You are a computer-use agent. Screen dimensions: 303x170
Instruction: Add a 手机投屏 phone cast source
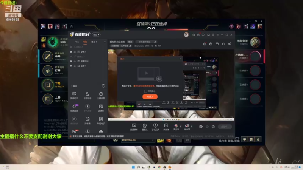[155, 127]
